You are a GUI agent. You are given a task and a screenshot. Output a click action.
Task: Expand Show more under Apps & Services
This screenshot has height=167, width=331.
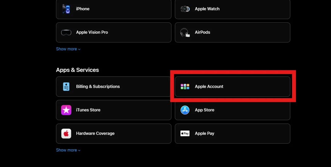[x=68, y=150]
